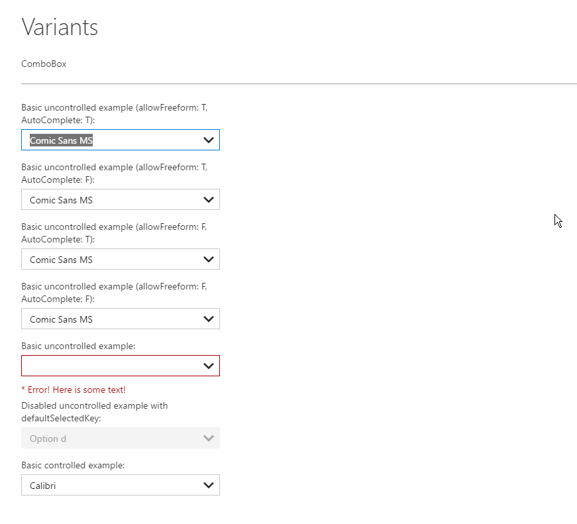Open the dropdown chevron of the highlighted Comic Sans MS combobox
577x524 pixels.
pyautogui.click(x=209, y=140)
